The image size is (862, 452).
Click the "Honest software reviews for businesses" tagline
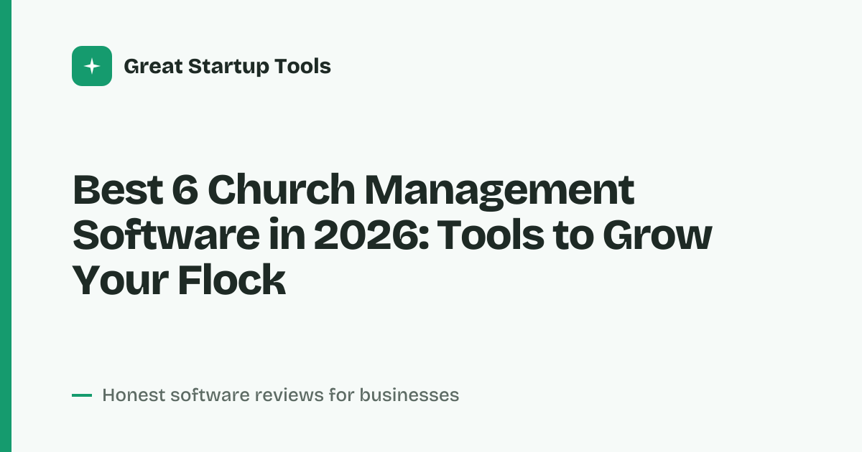click(x=280, y=395)
